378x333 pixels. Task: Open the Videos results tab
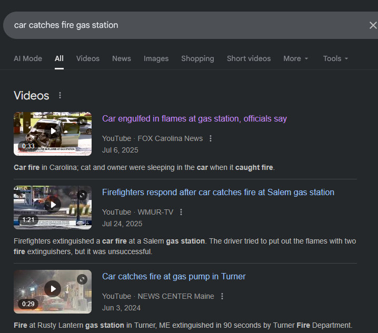coord(88,58)
